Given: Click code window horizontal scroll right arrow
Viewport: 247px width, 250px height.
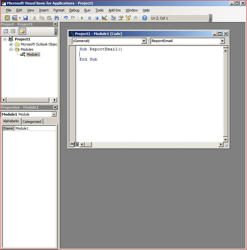Looking at the screenshot, I should coord(221,145).
